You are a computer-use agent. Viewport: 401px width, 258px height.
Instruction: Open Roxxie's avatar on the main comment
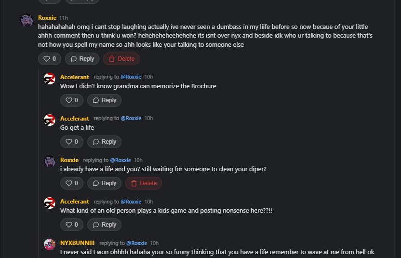[x=26, y=20]
